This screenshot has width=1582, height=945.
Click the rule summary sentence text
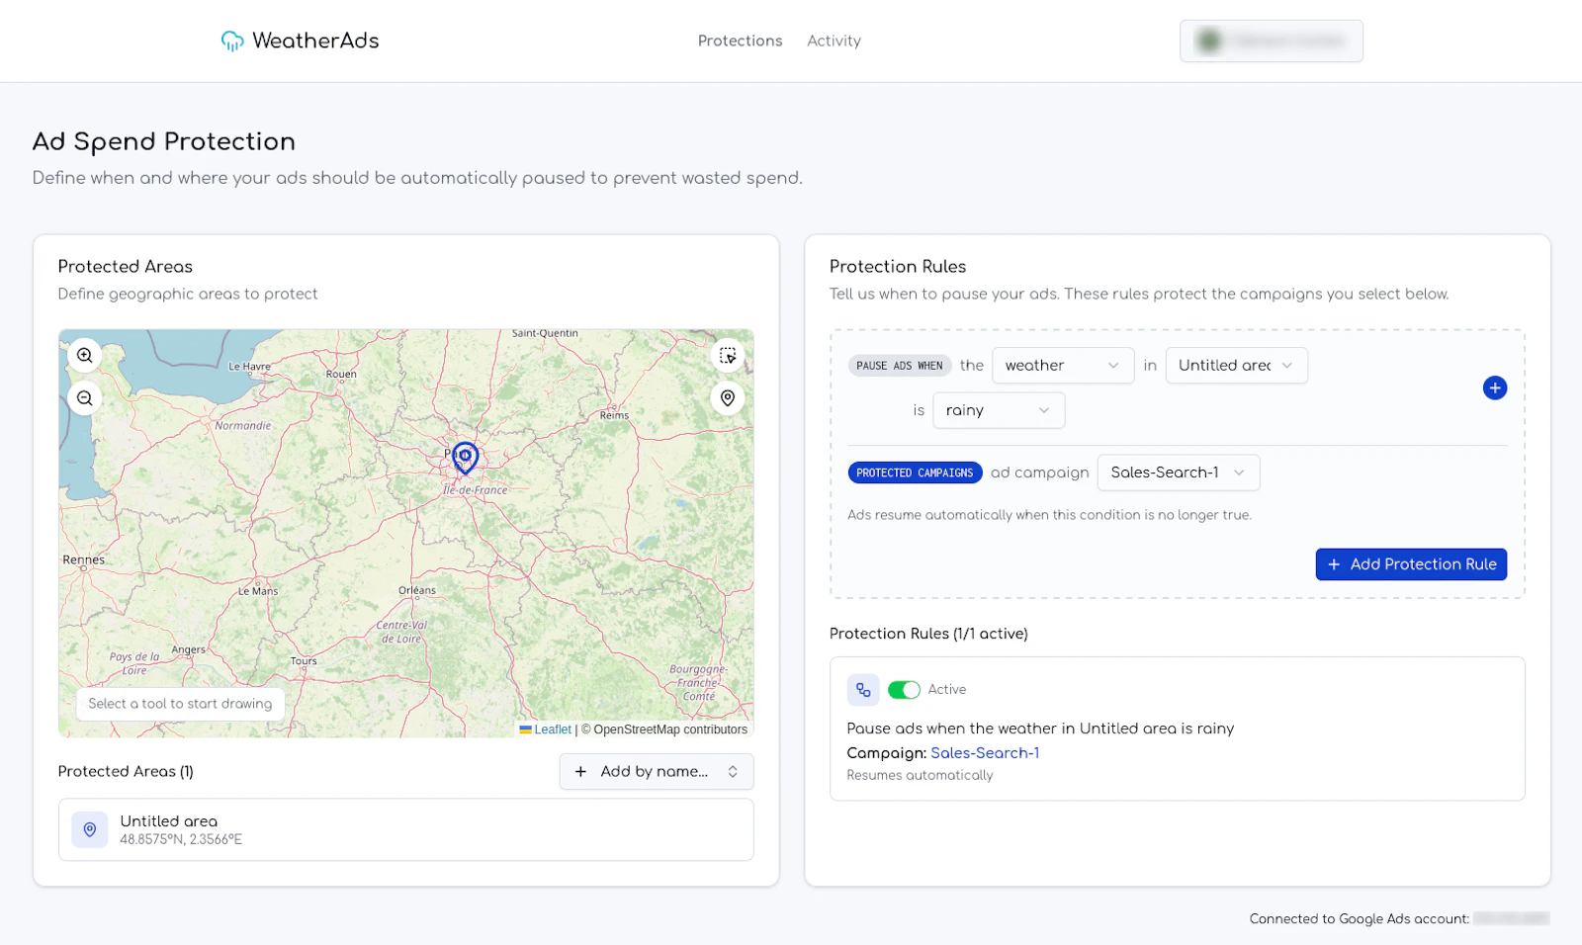point(1040,729)
